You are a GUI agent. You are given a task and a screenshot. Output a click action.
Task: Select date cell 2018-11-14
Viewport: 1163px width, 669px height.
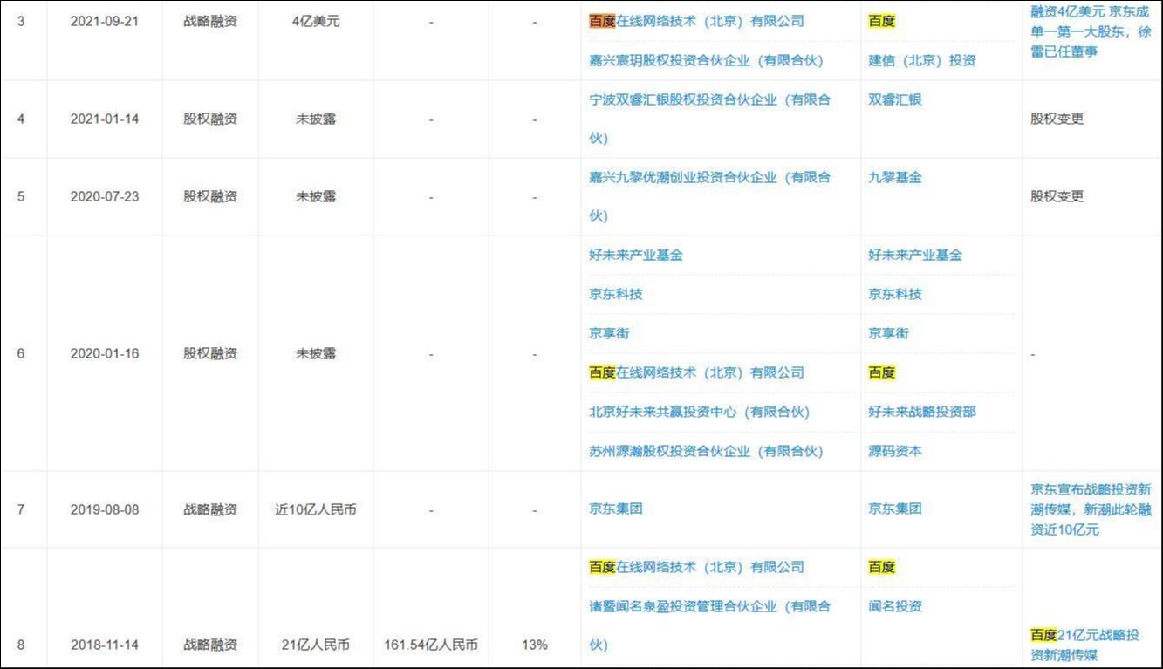pos(104,645)
